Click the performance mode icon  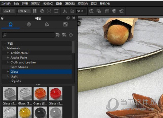coord(42,11)
